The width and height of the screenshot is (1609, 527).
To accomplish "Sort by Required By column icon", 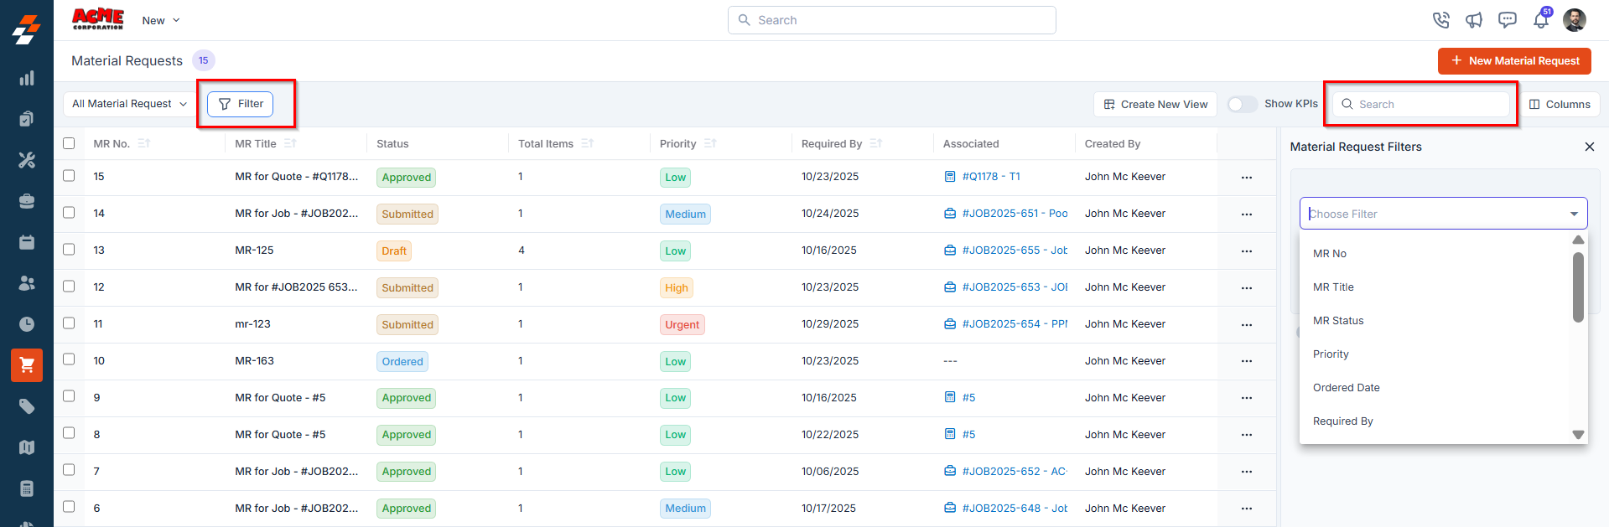I will (876, 143).
